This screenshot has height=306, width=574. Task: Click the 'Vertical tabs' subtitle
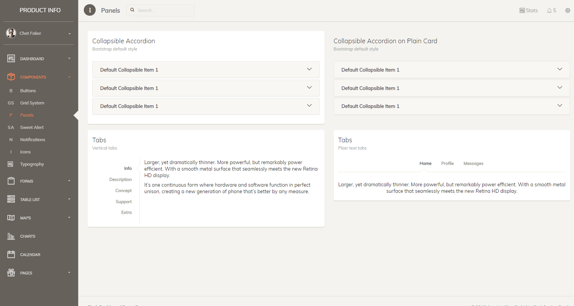105,148
